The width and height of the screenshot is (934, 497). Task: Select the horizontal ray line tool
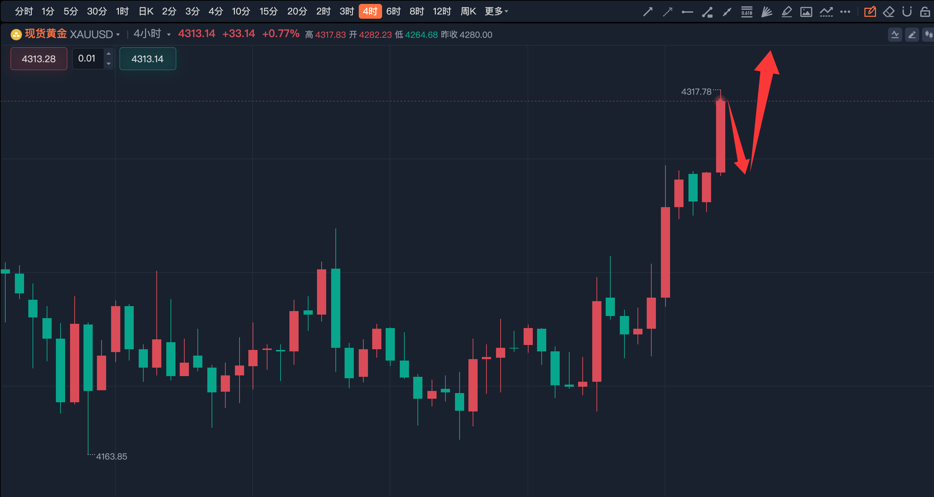(687, 12)
